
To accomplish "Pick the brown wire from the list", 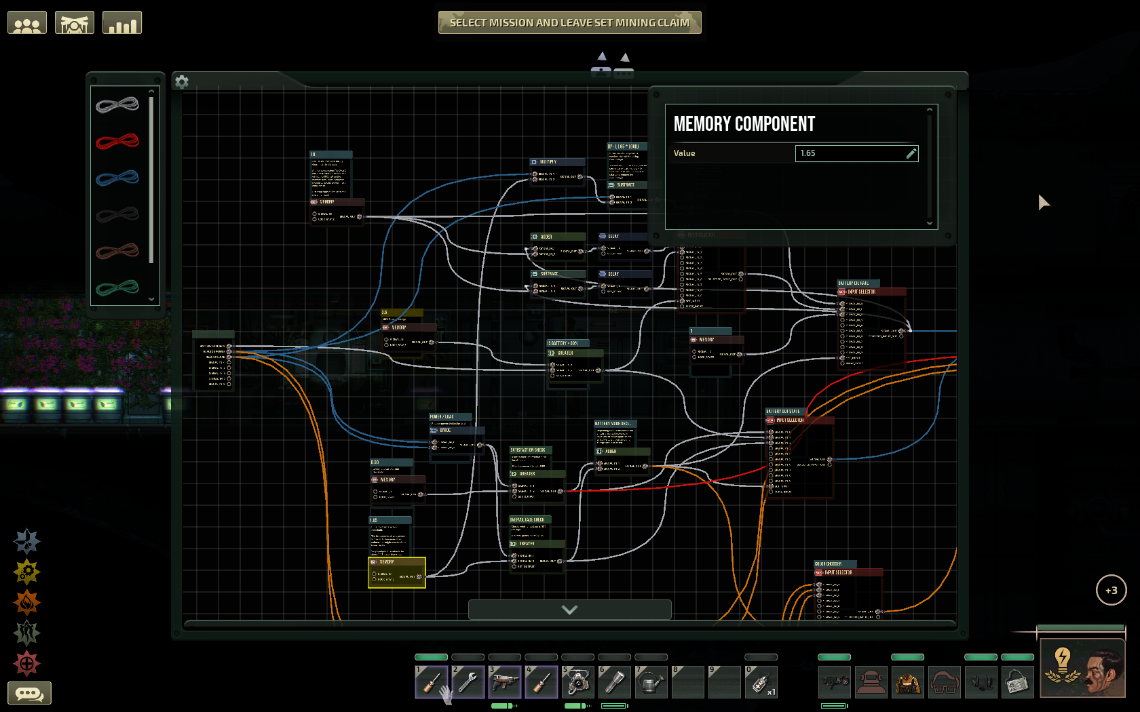I will [x=117, y=252].
